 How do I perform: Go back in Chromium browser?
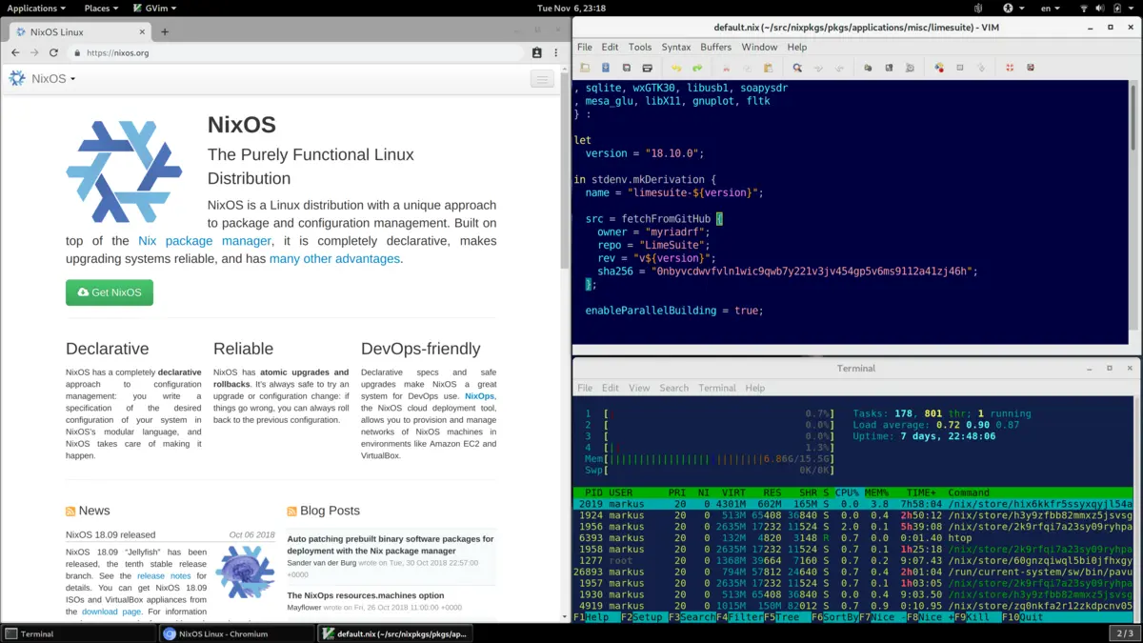[15, 52]
